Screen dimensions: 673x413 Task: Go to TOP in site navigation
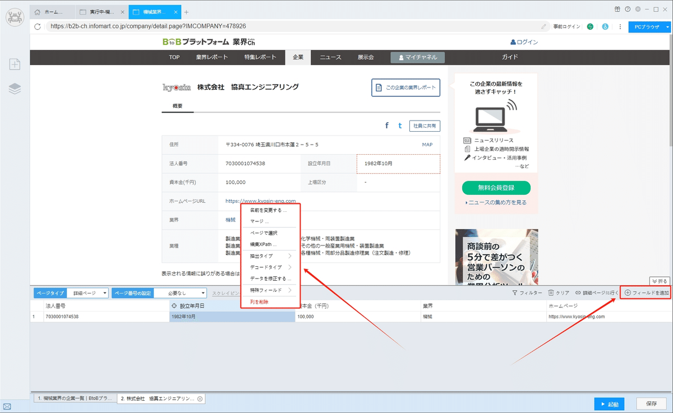174,57
